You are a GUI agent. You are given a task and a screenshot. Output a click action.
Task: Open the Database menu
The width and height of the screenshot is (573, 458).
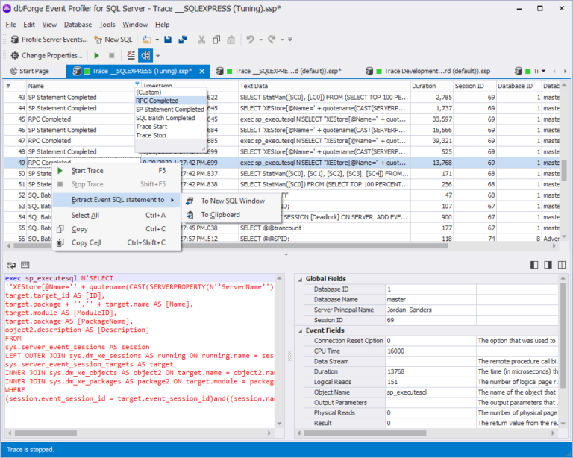(78, 25)
